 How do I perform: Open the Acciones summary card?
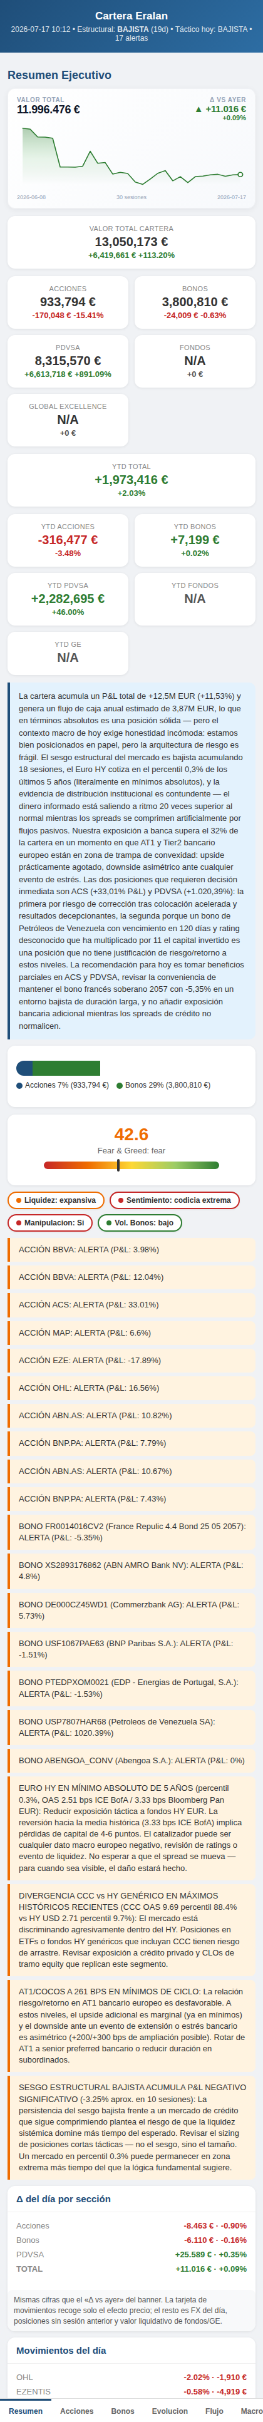[68, 302]
